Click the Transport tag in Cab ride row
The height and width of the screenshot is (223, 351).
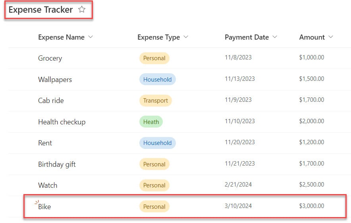(156, 101)
